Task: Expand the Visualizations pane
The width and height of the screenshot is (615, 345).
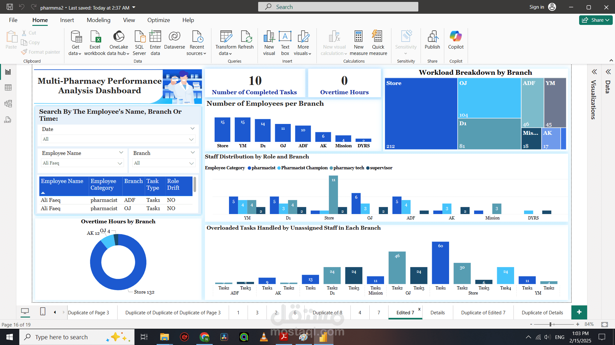Action: (594, 72)
